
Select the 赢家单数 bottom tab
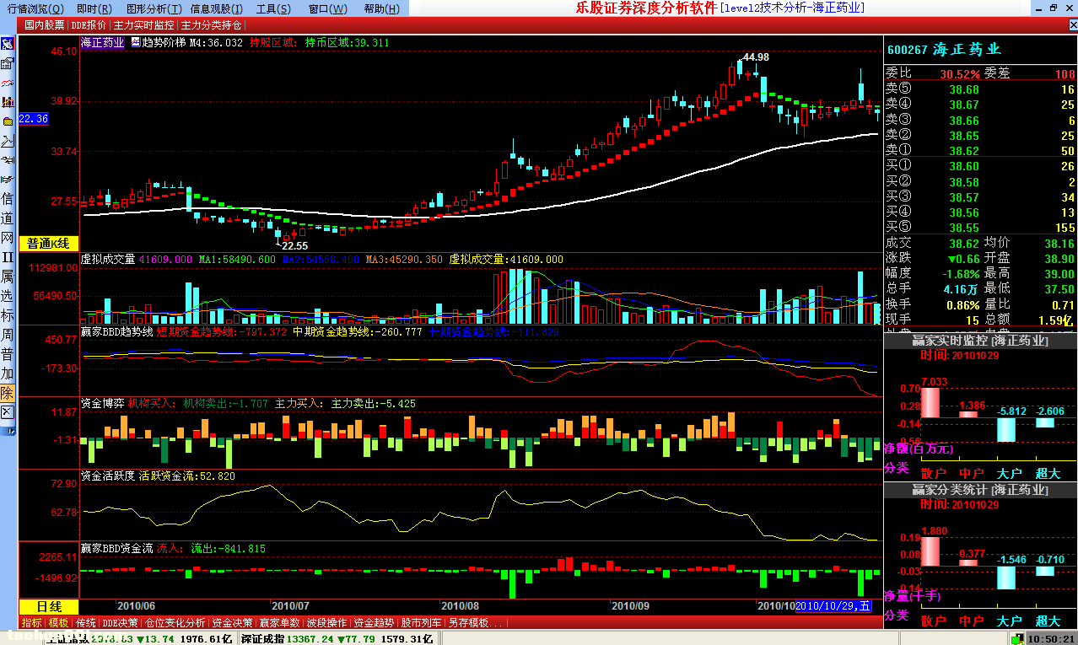tap(280, 623)
